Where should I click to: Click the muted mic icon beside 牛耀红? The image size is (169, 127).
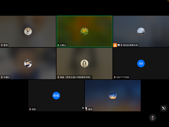(x=2, y=77)
